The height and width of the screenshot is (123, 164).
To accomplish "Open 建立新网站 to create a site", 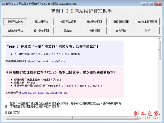I will [x=42, y=22].
